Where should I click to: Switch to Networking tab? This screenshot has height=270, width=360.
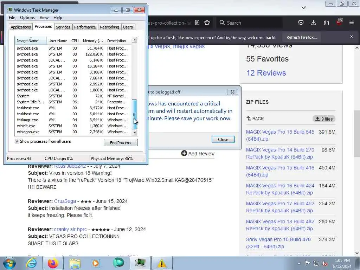point(109,27)
